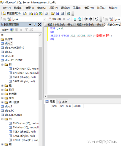Screen dimensions: 121x146
Task: Switch to the 结果 results tab
Action: pyautogui.click(x=50, y=101)
